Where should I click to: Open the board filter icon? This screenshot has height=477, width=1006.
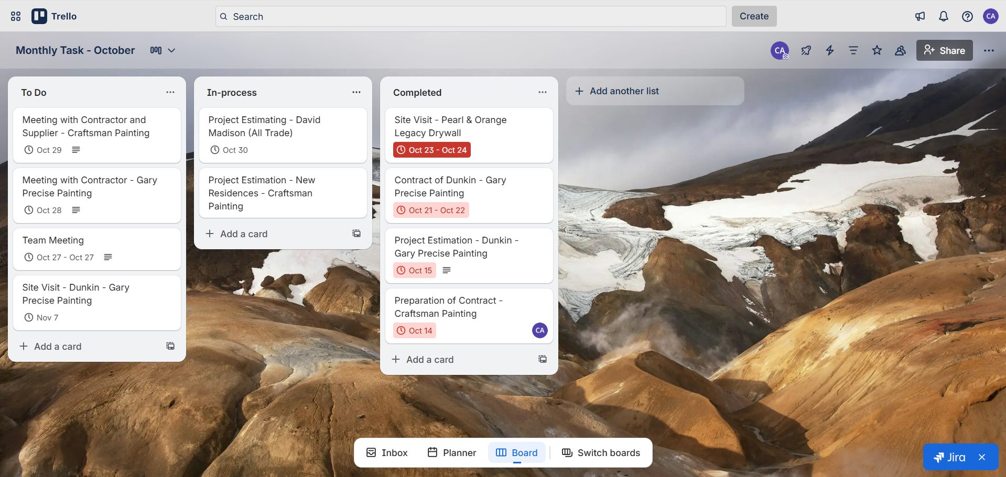click(x=853, y=50)
